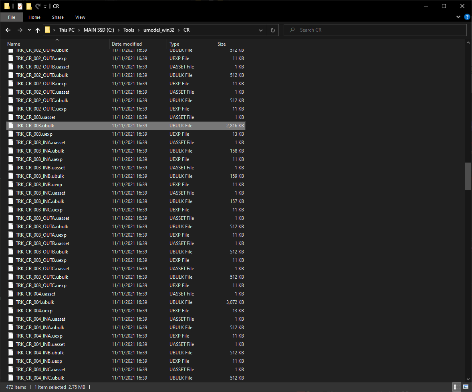Go back with the Back arrow
The width and height of the screenshot is (472, 392).
coord(8,30)
